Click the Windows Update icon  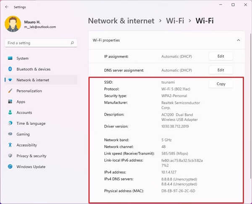click(10, 167)
